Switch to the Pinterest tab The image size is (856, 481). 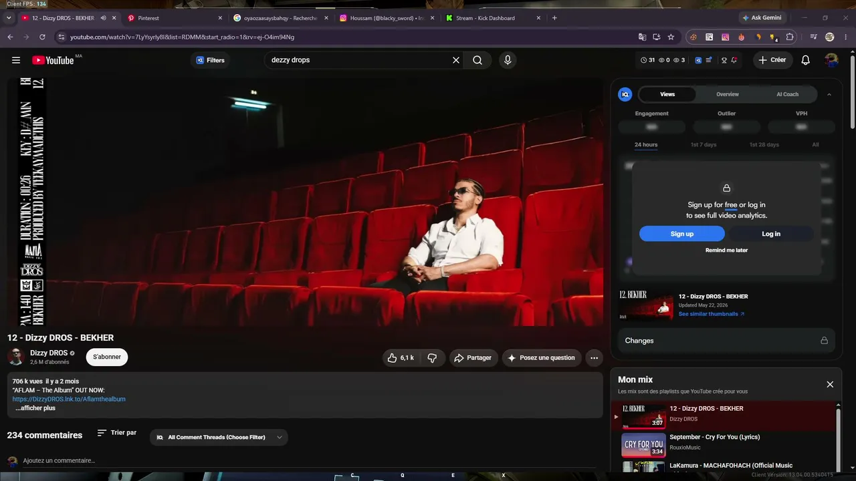tap(174, 18)
